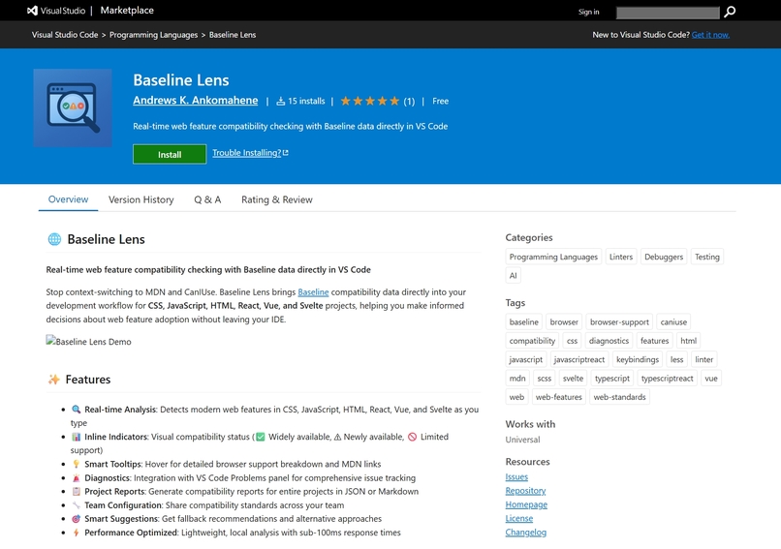Viewport: 781px width, 549px height.
Task: Click the Universal text under Works with
Action: (x=522, y=440)
